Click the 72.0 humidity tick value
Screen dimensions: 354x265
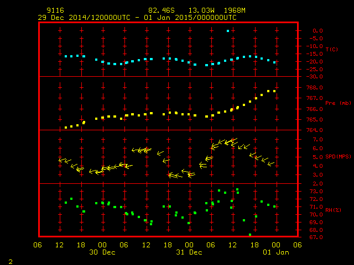316,199
